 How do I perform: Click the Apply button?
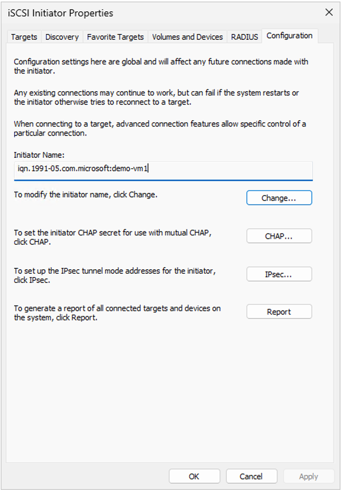click(x=308, y=476)
